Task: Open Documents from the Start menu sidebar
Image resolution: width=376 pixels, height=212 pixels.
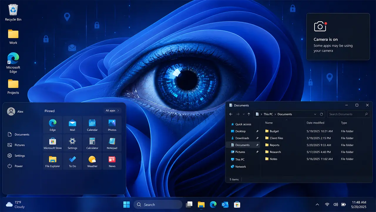Action: pos(19,135)
